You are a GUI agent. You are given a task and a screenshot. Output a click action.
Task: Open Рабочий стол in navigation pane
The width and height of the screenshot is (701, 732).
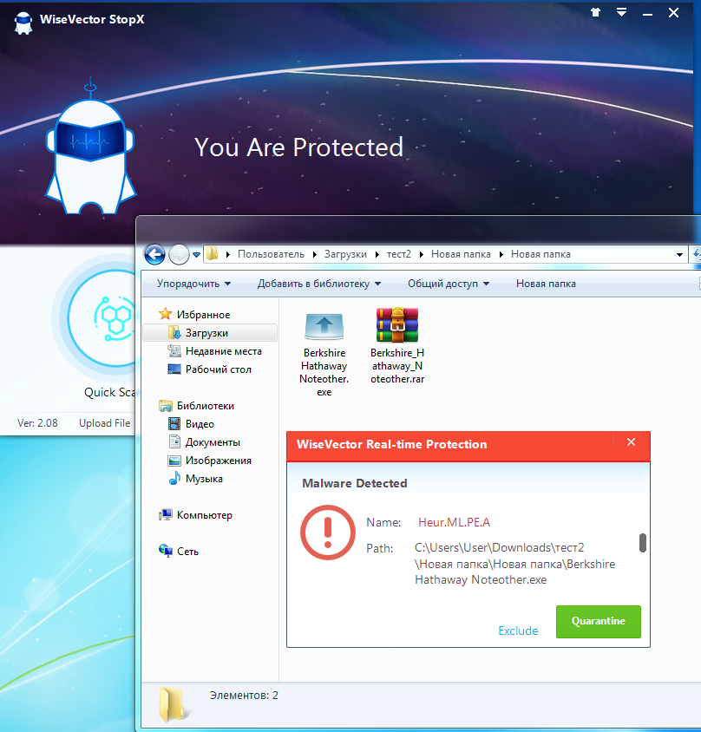coord(218,369)
